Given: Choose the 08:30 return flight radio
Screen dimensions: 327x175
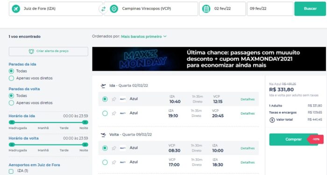Looking at the screenshot, I should click(105, 148).
